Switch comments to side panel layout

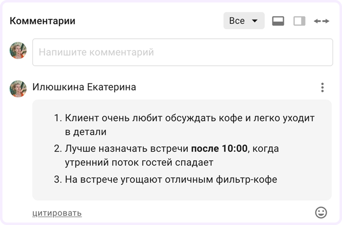coord(299,21)
